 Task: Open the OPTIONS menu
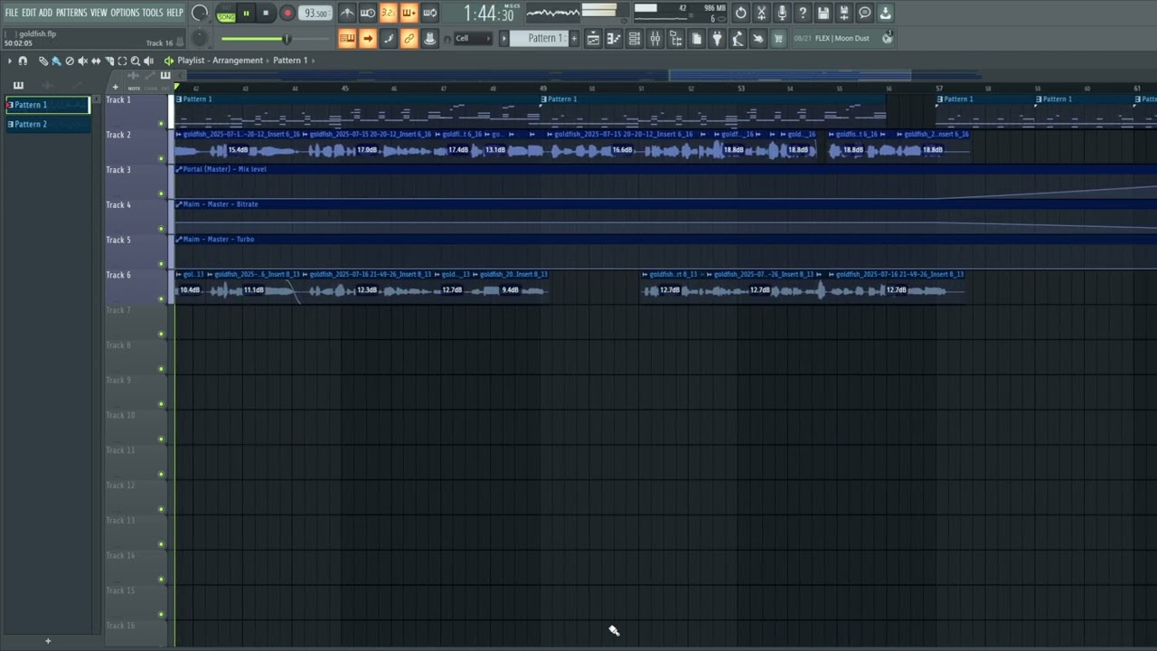coord(126,13)
